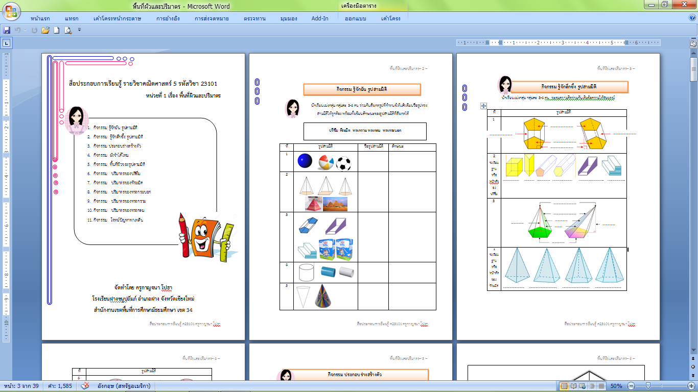698x392 pixels.
Task: Click the Open folder icon in the quick toolbar
Action: 45,31
